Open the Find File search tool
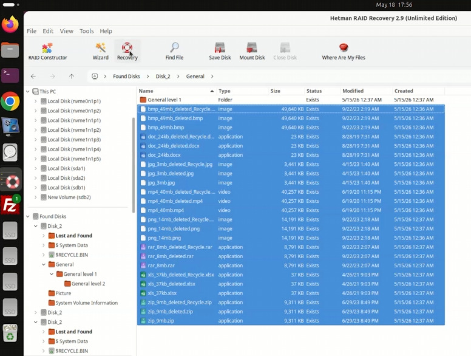 174,52
